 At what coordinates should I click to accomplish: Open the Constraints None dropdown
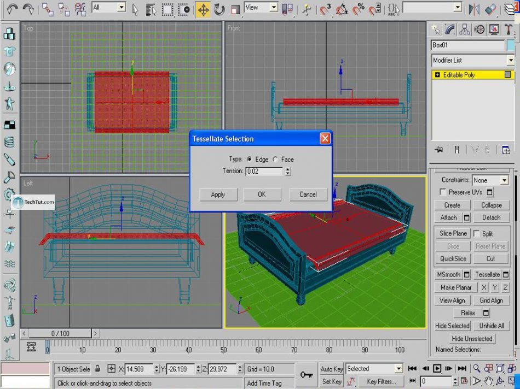(x=490, y=180)
